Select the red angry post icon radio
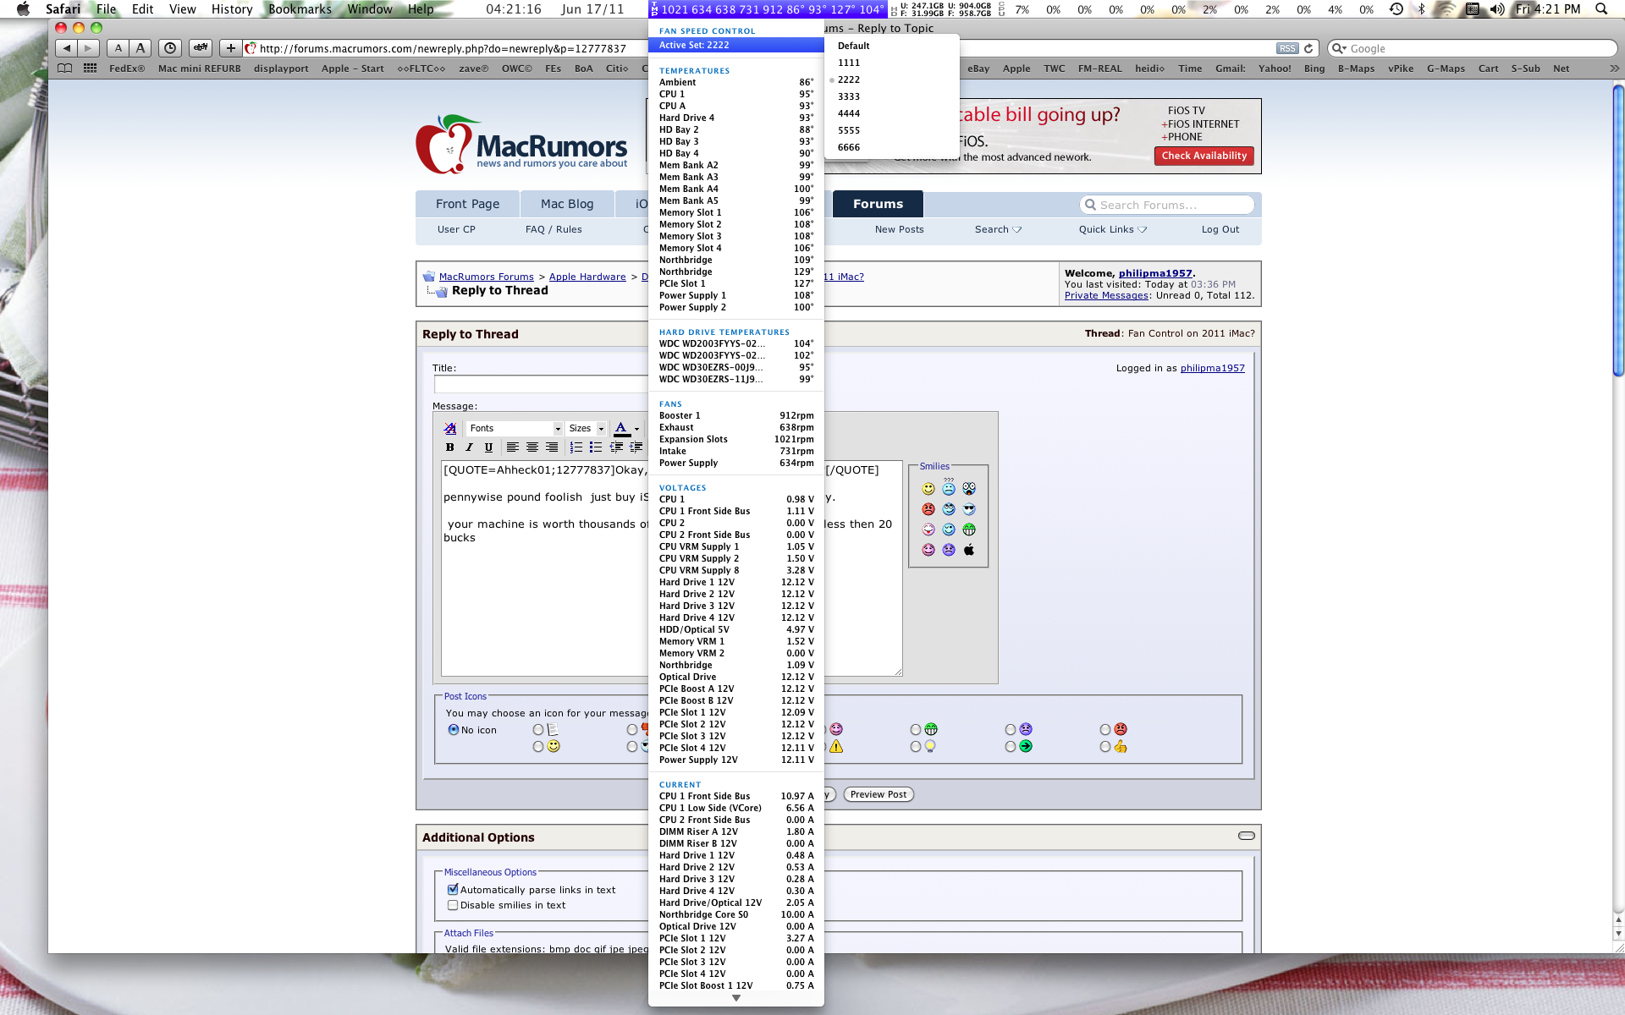The image size is (1625, 1015). [x=1105, y=730]
